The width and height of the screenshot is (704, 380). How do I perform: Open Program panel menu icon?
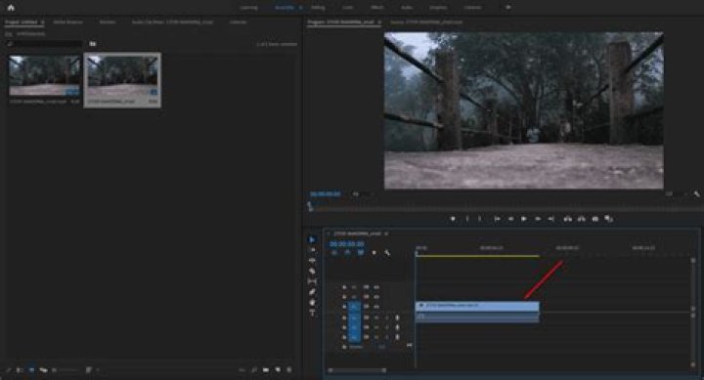pos(379,22)
